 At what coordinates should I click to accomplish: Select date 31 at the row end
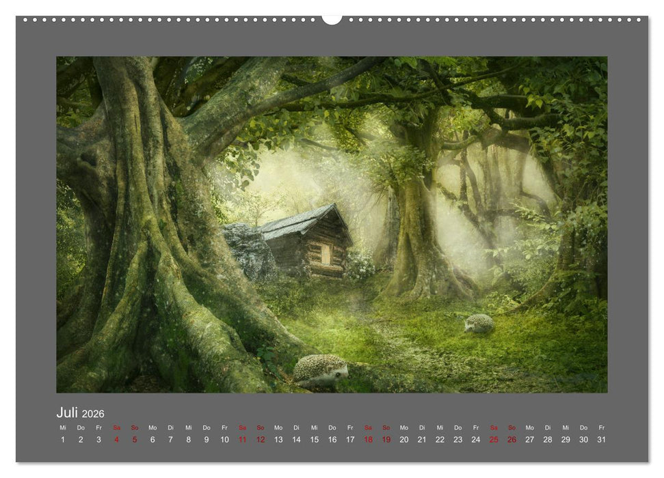601,440
